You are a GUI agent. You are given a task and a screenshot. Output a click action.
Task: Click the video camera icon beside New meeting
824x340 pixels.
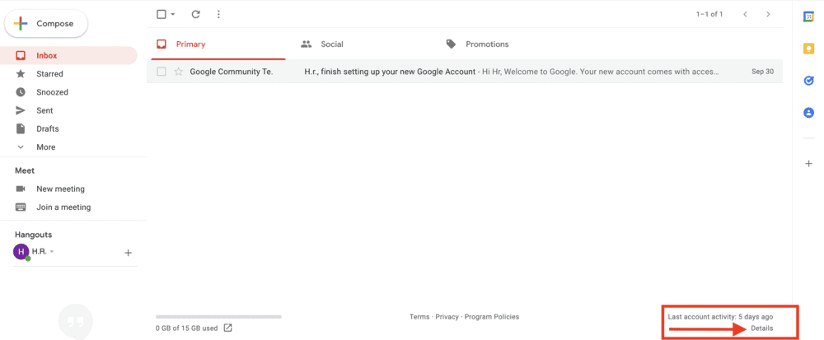[x=21, y=189]
